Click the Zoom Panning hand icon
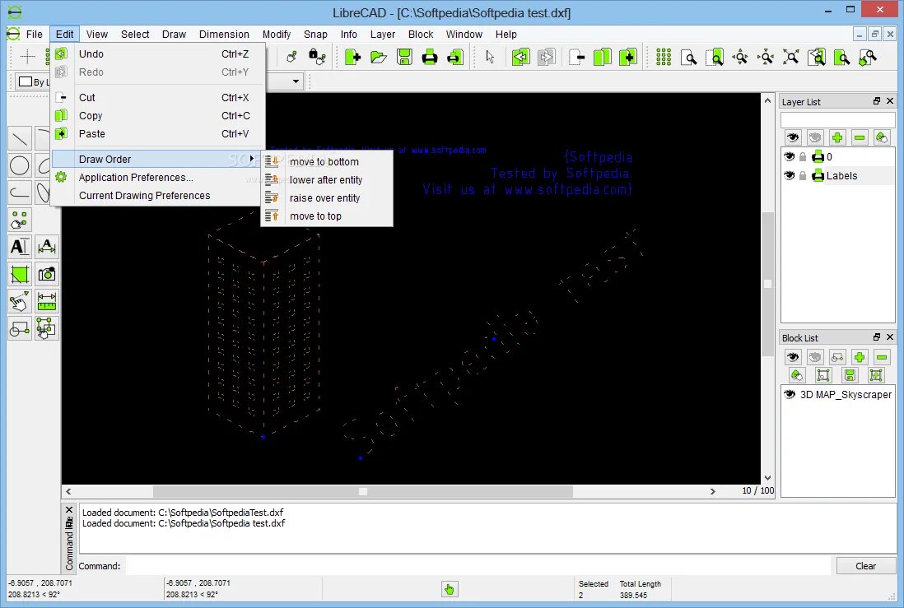Image resolution: width=904 pixels, height=608 pixels. pos(868,57)
